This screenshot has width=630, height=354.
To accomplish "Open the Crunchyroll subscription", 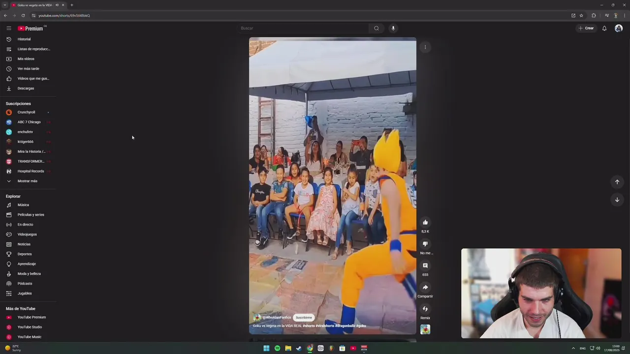I will (x=28, y=112).
